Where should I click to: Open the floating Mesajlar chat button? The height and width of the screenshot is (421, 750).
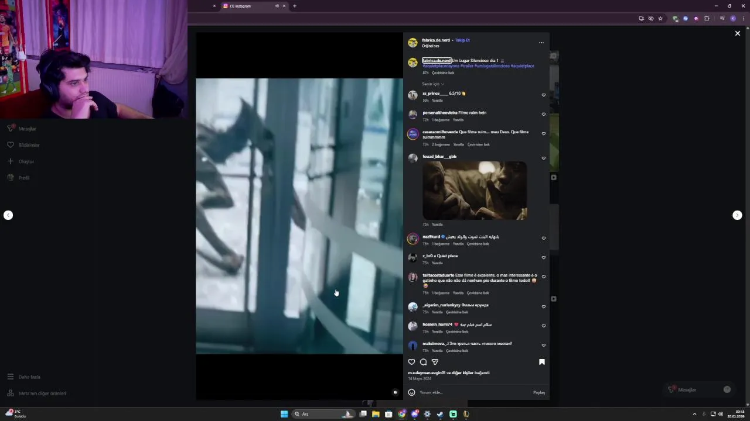[700, 389]
